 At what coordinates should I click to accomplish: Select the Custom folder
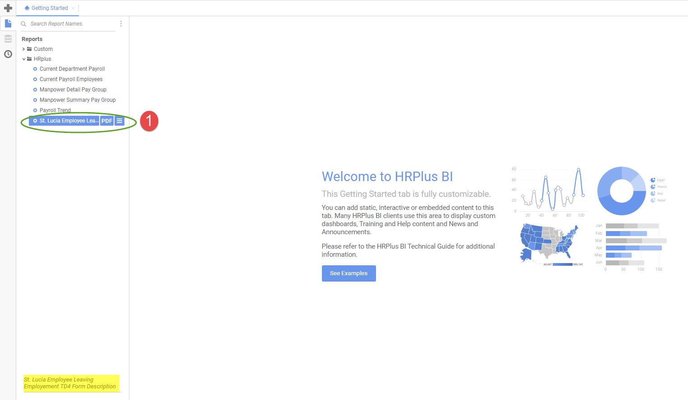click(x=43, y=49)
